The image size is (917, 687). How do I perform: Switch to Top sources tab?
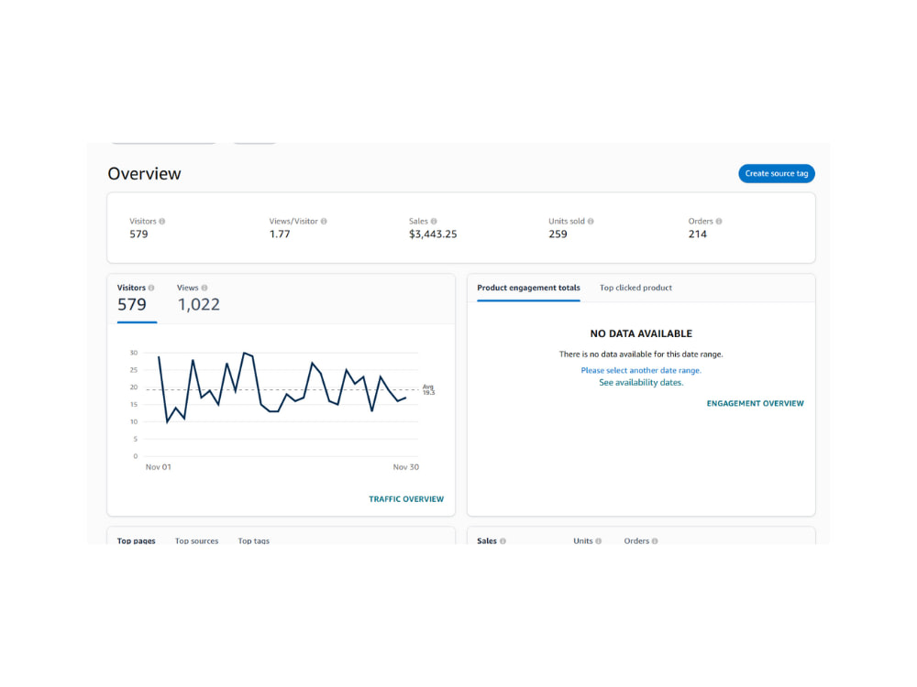point(196,540)
